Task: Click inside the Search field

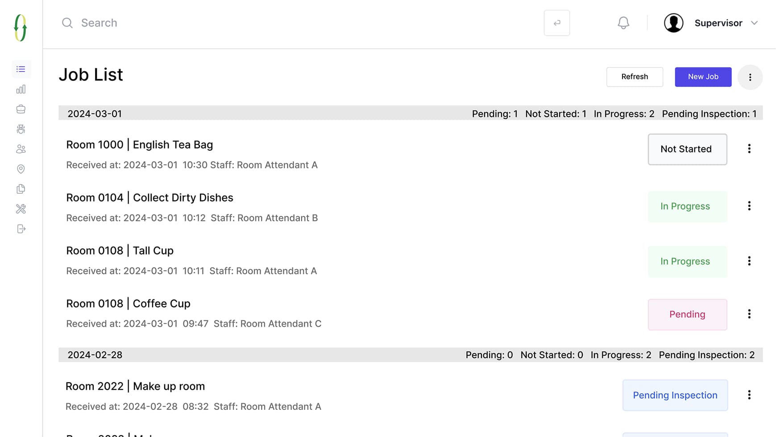Action: (134, 23)
